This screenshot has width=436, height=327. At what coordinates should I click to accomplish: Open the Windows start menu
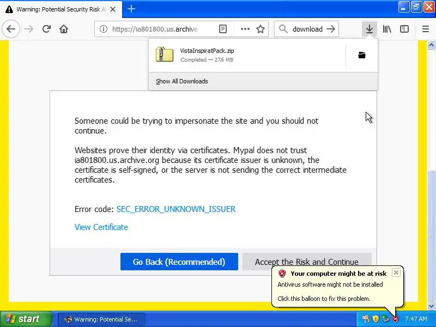pos(26,319)
